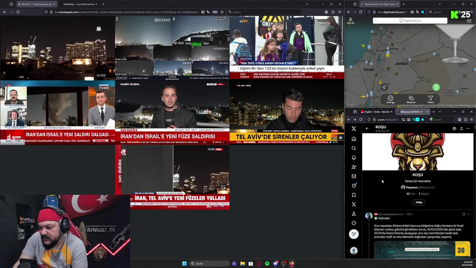Screen dimensions: 476x268
Task: Reload the Flightradar24 page
Action: tap(360, 12)
